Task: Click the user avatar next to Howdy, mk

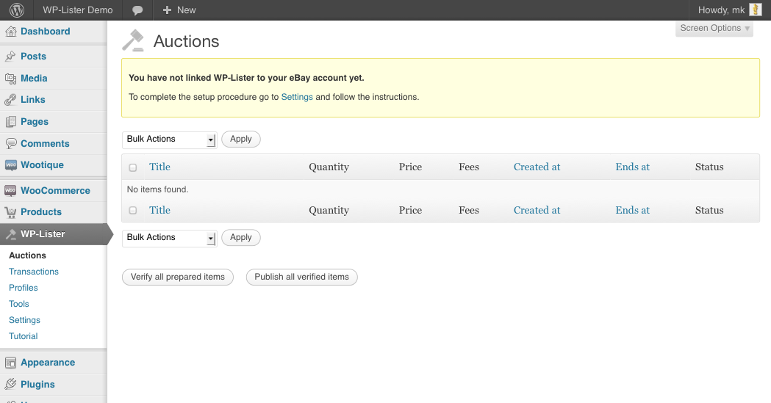Action: pos(756,10)
